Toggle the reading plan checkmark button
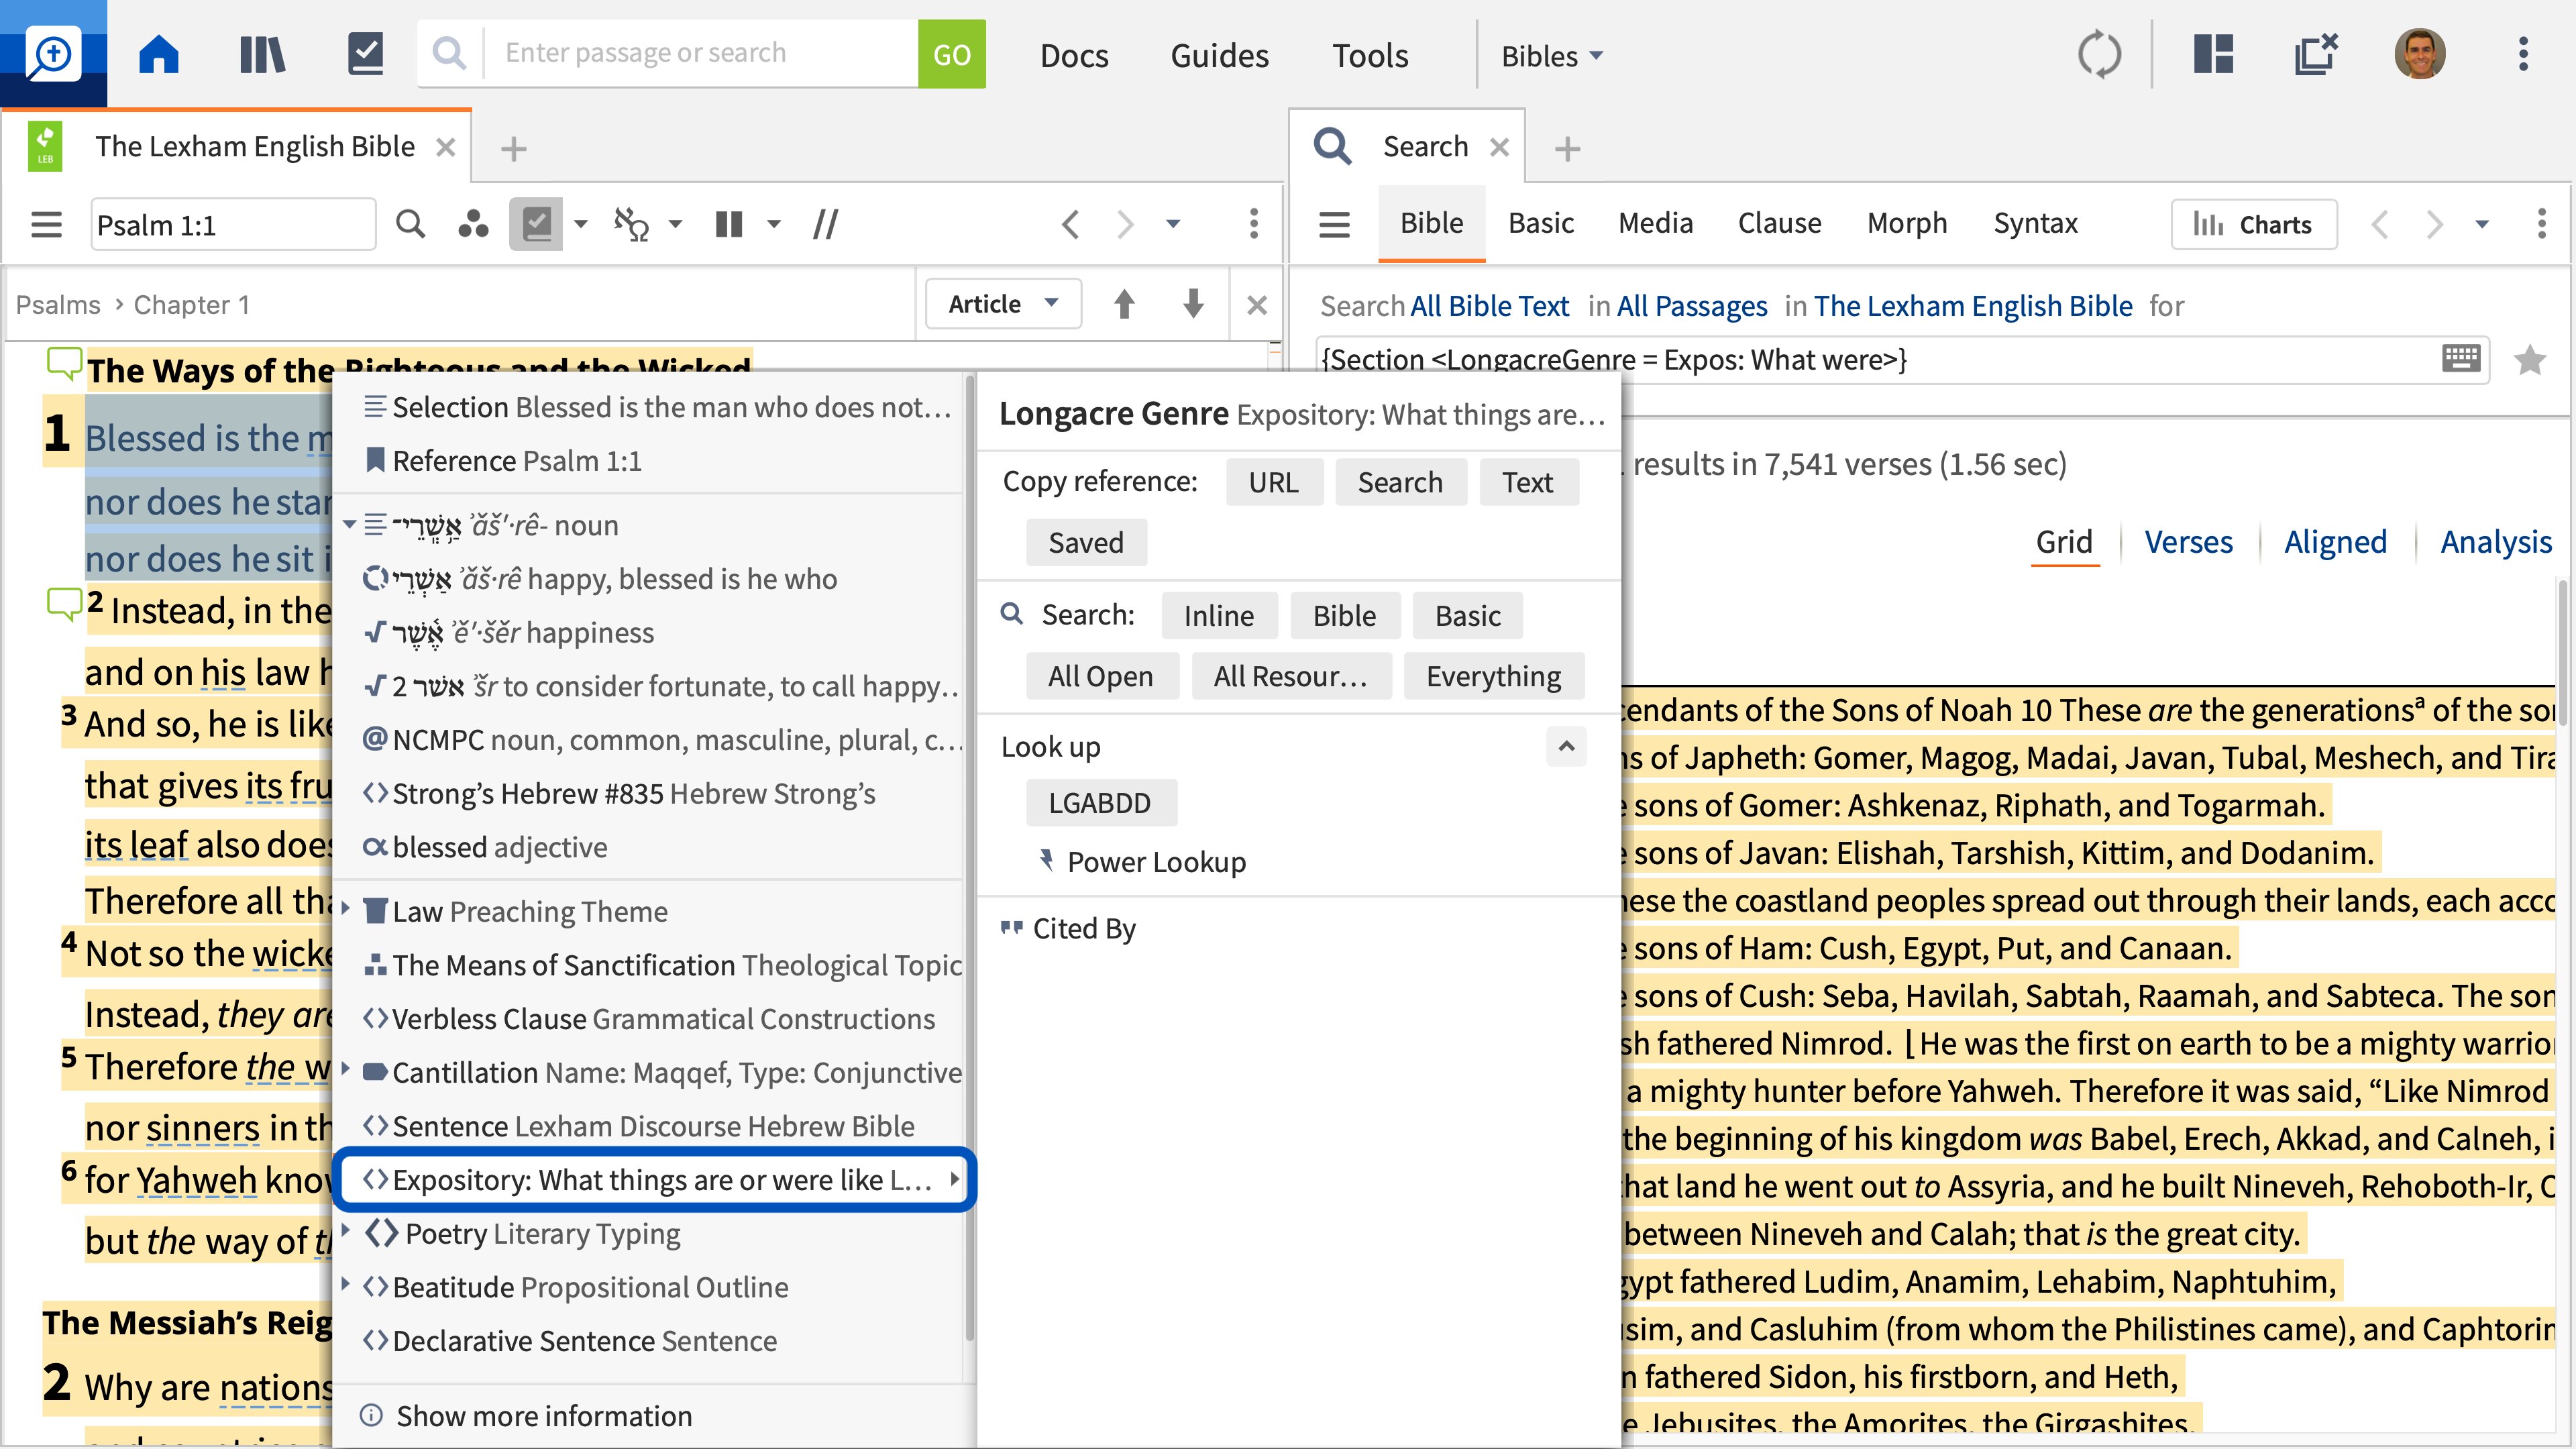2576x1449 pixels. 536,224
